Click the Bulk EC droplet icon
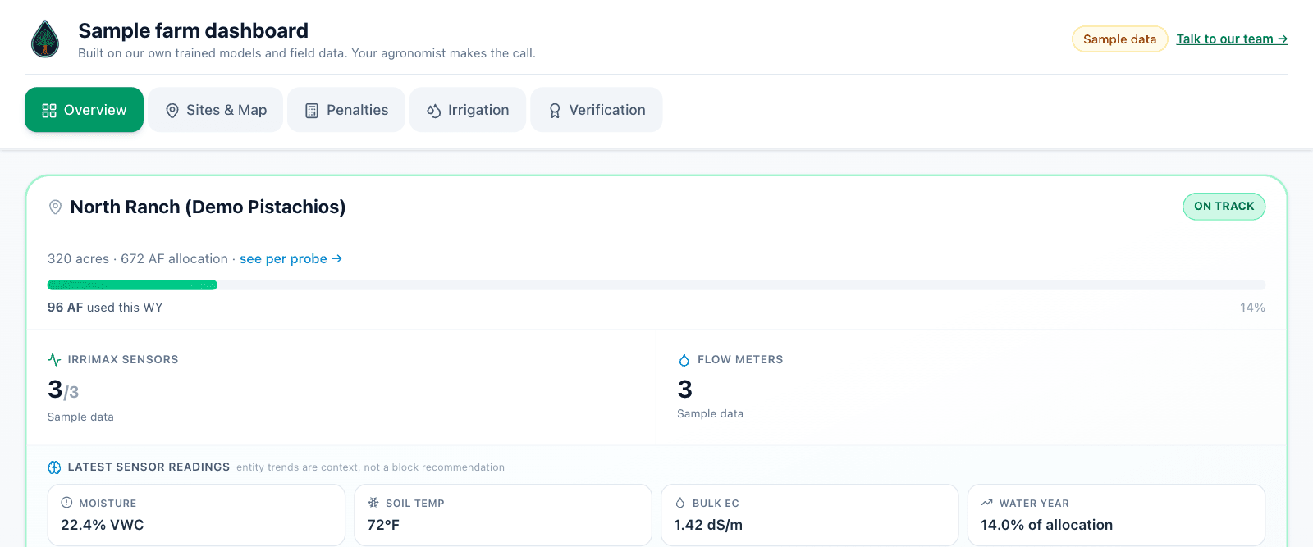Image resolution: width=1313 pixels, height=547 pixels. pos(679,503)
